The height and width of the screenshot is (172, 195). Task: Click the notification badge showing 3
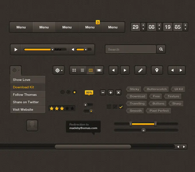pos(98,22)
